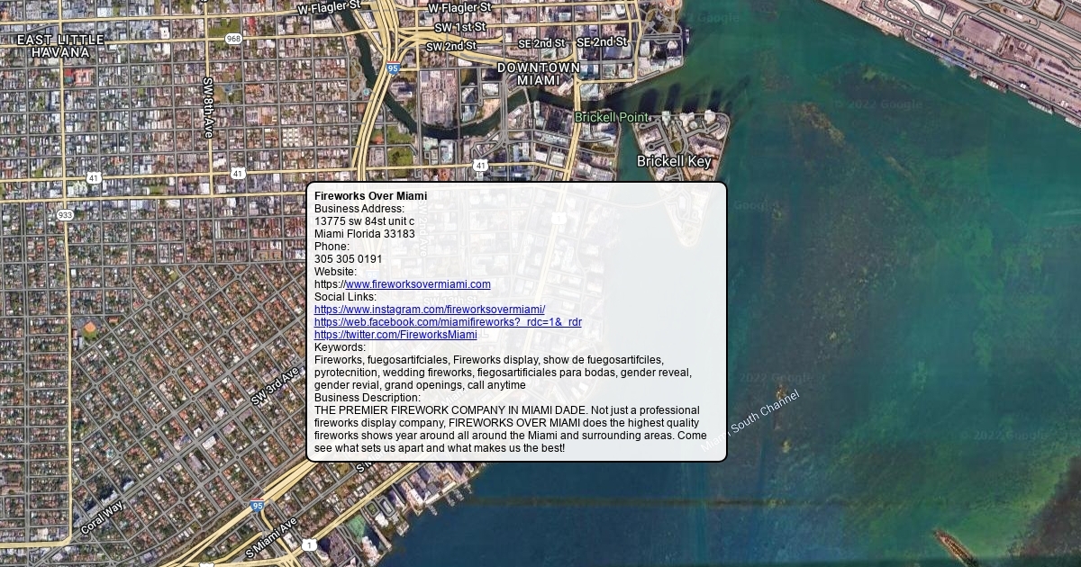Open the Facebook miamifireworks link

point(448,322)
